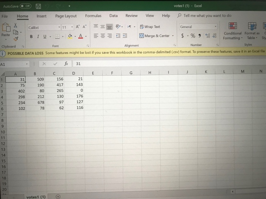The width and height of the screenshot is (266, 199).
Task: Switch to the Review tab
Action: 131,16
